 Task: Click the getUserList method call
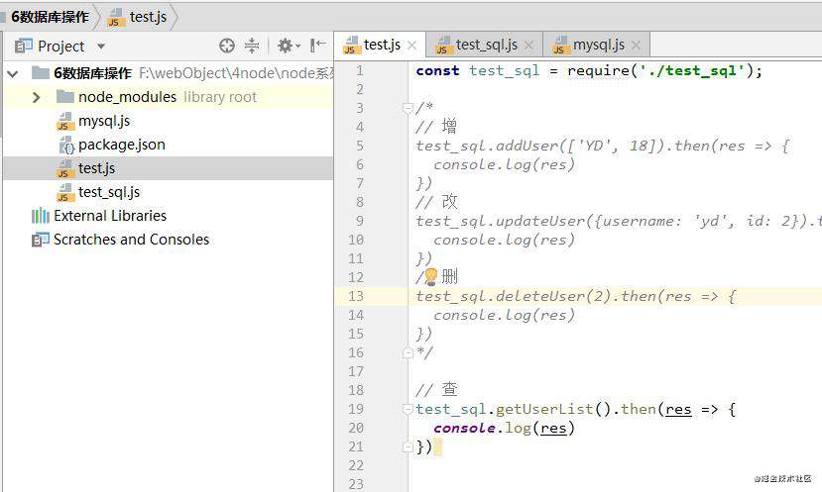coord(544,409)
